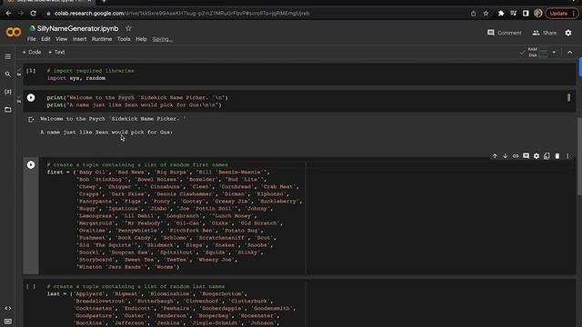Click the Saving... status link
The height and width of the screenshot is (327, 582).
(162, 39)
